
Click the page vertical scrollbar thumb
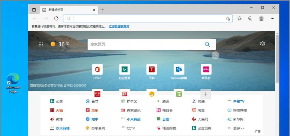277,59
